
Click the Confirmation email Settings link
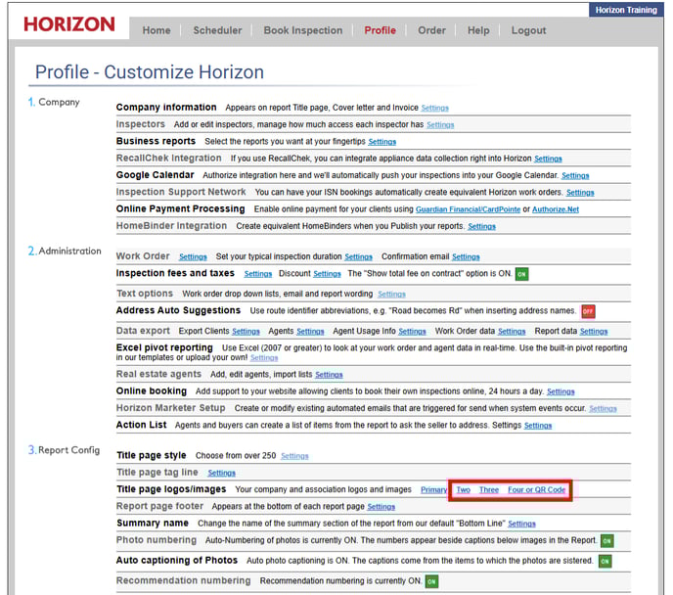pyautogui.click(x=467, y=257)
